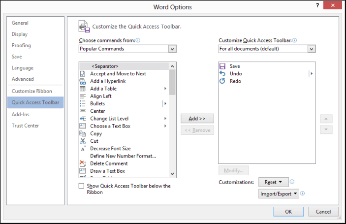Click the commands list scroll down arrow
The height and width of the screenshot is (224, 346).
172,174
